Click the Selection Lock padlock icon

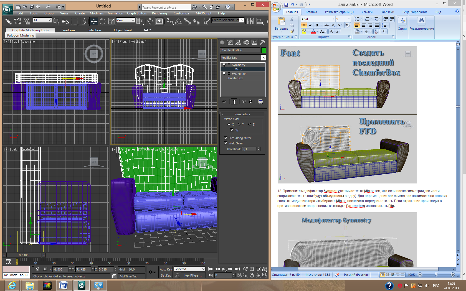click(x=37, y=269)
